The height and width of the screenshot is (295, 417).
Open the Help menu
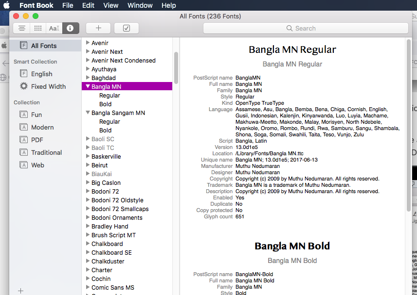(x=169, y=5)
